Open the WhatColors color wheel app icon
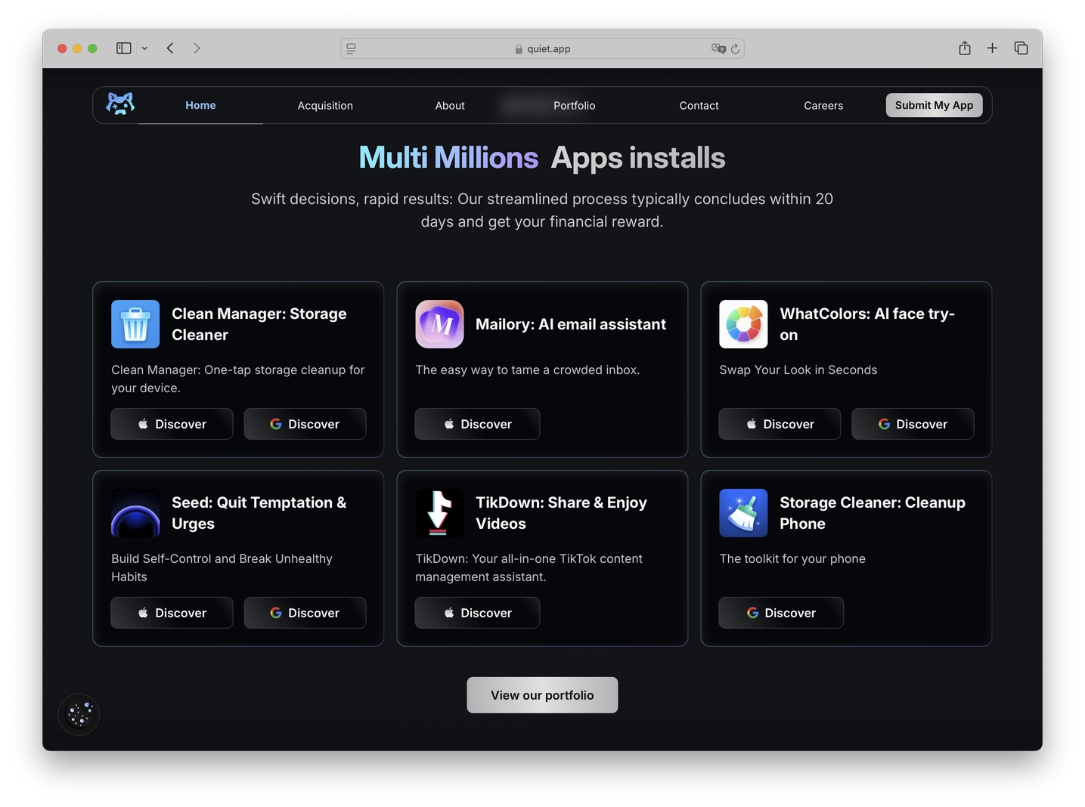1085x807 pixels. coord(743,324)
